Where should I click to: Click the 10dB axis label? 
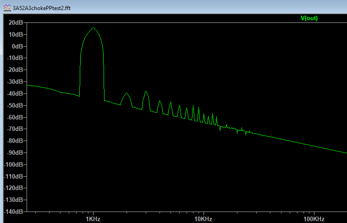coord(16,34)
